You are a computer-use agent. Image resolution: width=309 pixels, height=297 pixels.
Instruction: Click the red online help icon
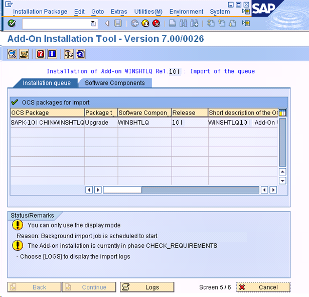coord(41,54)
